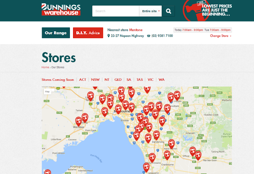Viewport: 254px width, 174px height.
Task: Click the Bunnings Warehouse logo
Action: [x=61, y=10]
